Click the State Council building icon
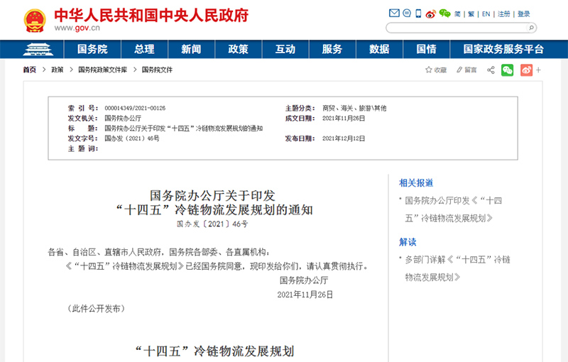568x362 pixels. click(x=38, y=49)
